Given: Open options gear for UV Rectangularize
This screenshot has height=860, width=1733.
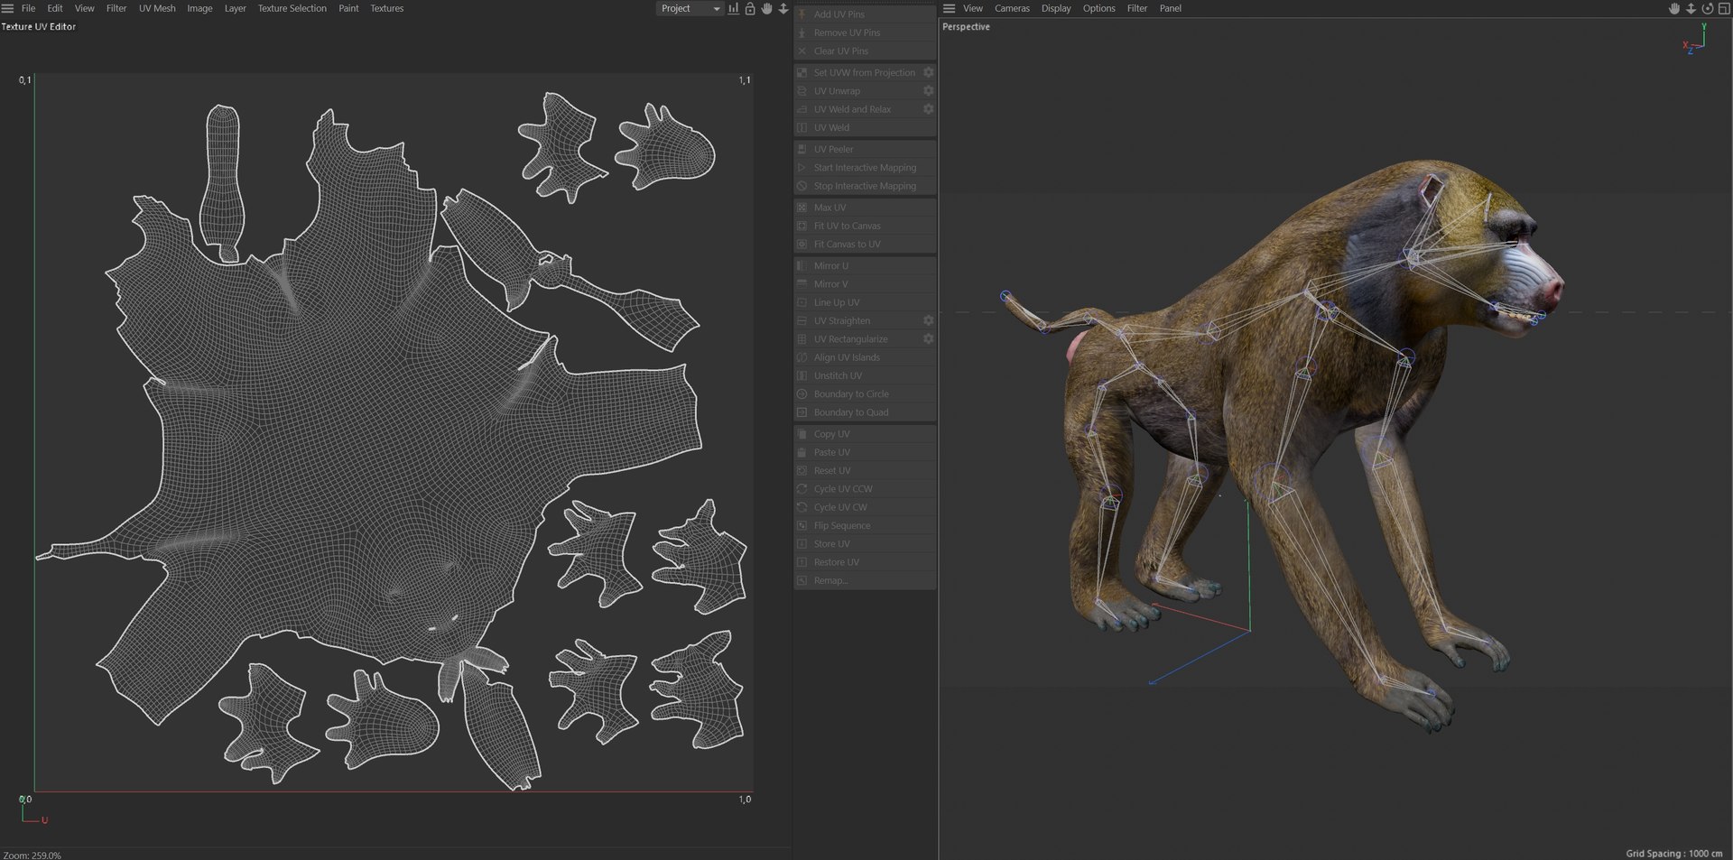Looking at the screenshot, I should coord(928,338).
